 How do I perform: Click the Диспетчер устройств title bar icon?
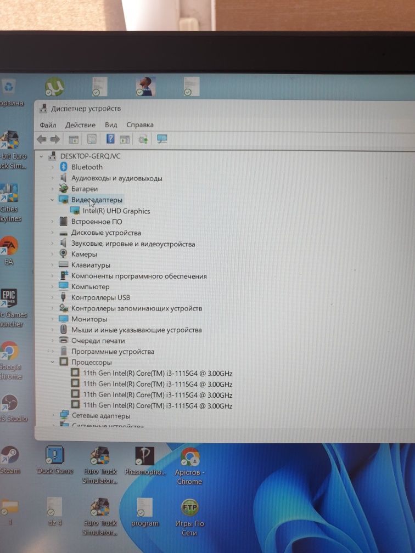pyautogui.click(x=43, y=108)
